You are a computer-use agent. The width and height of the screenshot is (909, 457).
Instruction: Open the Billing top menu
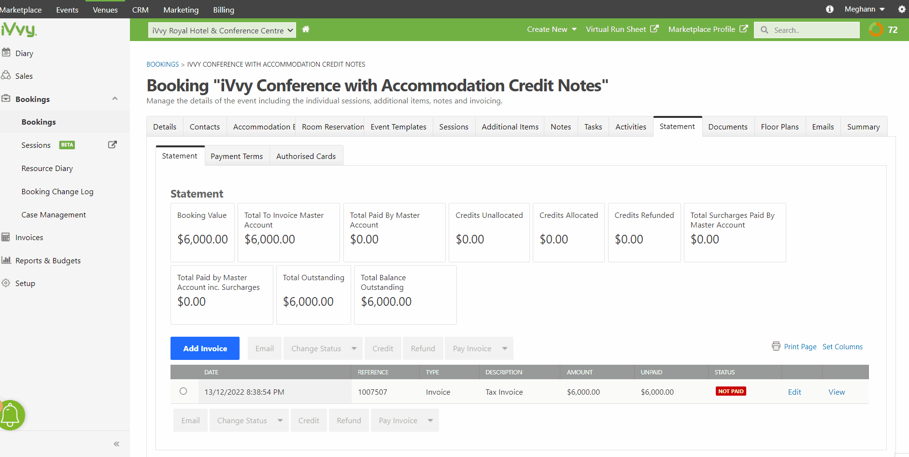tap(224, 10)
